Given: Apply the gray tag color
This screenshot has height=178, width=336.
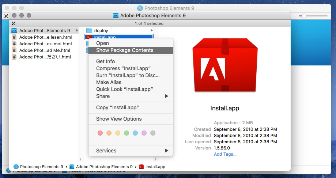Looking at the screenshot, I should pyautogui.click(x=153, y=133).
